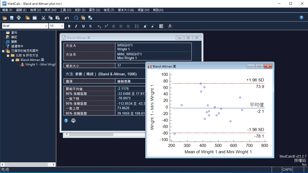Select 資料 in the sidebar tree
Screen dimensions: 308x173
tap(14, 33)
